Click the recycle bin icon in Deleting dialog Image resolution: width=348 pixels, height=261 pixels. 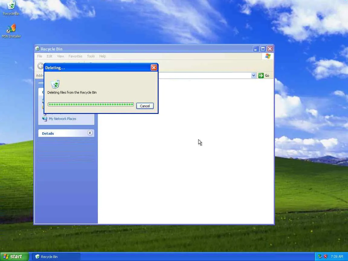55,84
